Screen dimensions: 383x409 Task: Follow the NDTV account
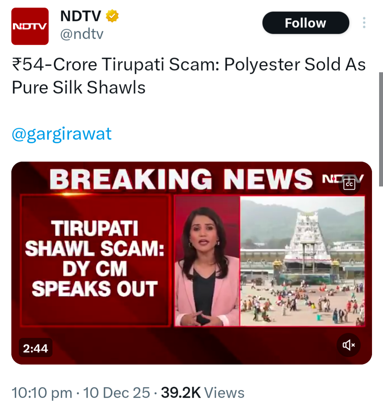306,23
